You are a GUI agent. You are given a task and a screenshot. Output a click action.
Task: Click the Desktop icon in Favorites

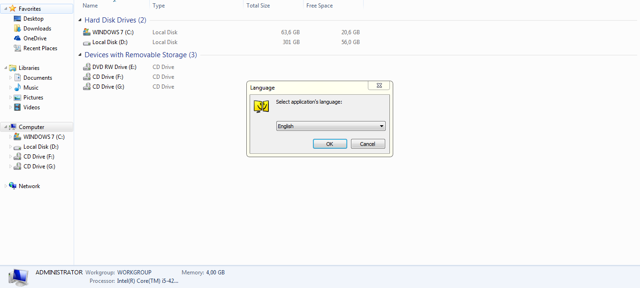pos(17,19)
